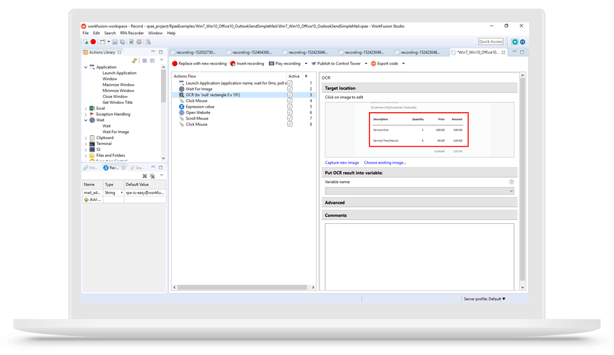Viewport: 614px width, 355px height.
Task: Maximize the Actions Library panel
Action: (x=161, y=52)
